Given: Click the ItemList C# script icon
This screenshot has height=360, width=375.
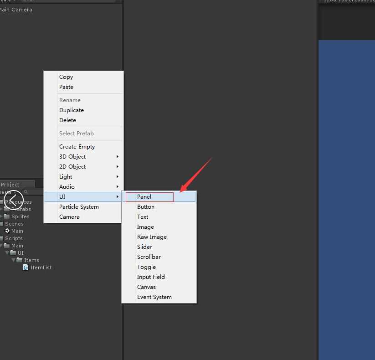Looking at the screenshot, I should click(x=26, y=267).
